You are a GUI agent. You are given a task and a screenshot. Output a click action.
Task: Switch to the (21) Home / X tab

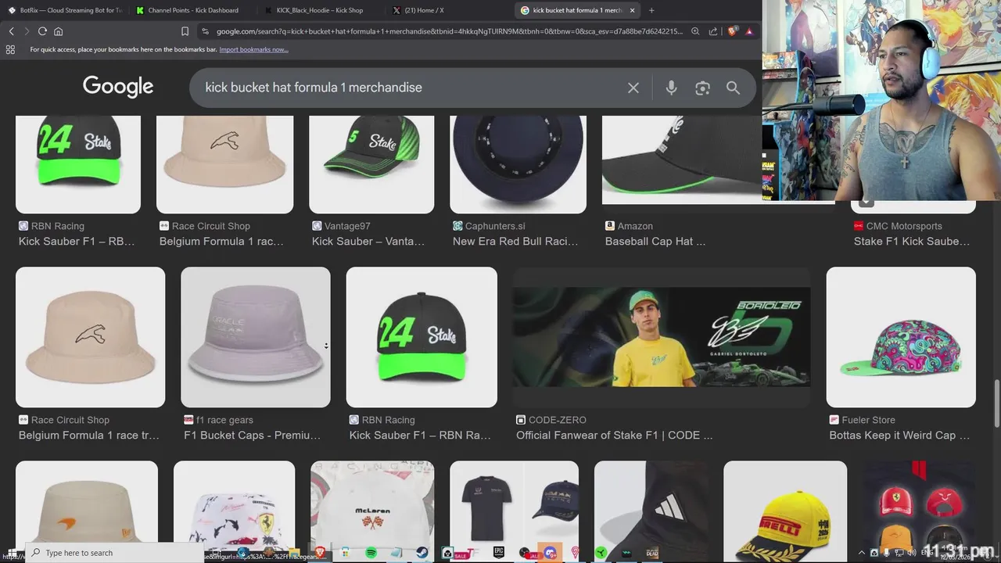click(448, 10)
